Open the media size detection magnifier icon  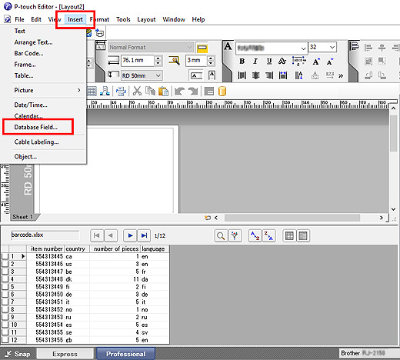pos(174,61)
